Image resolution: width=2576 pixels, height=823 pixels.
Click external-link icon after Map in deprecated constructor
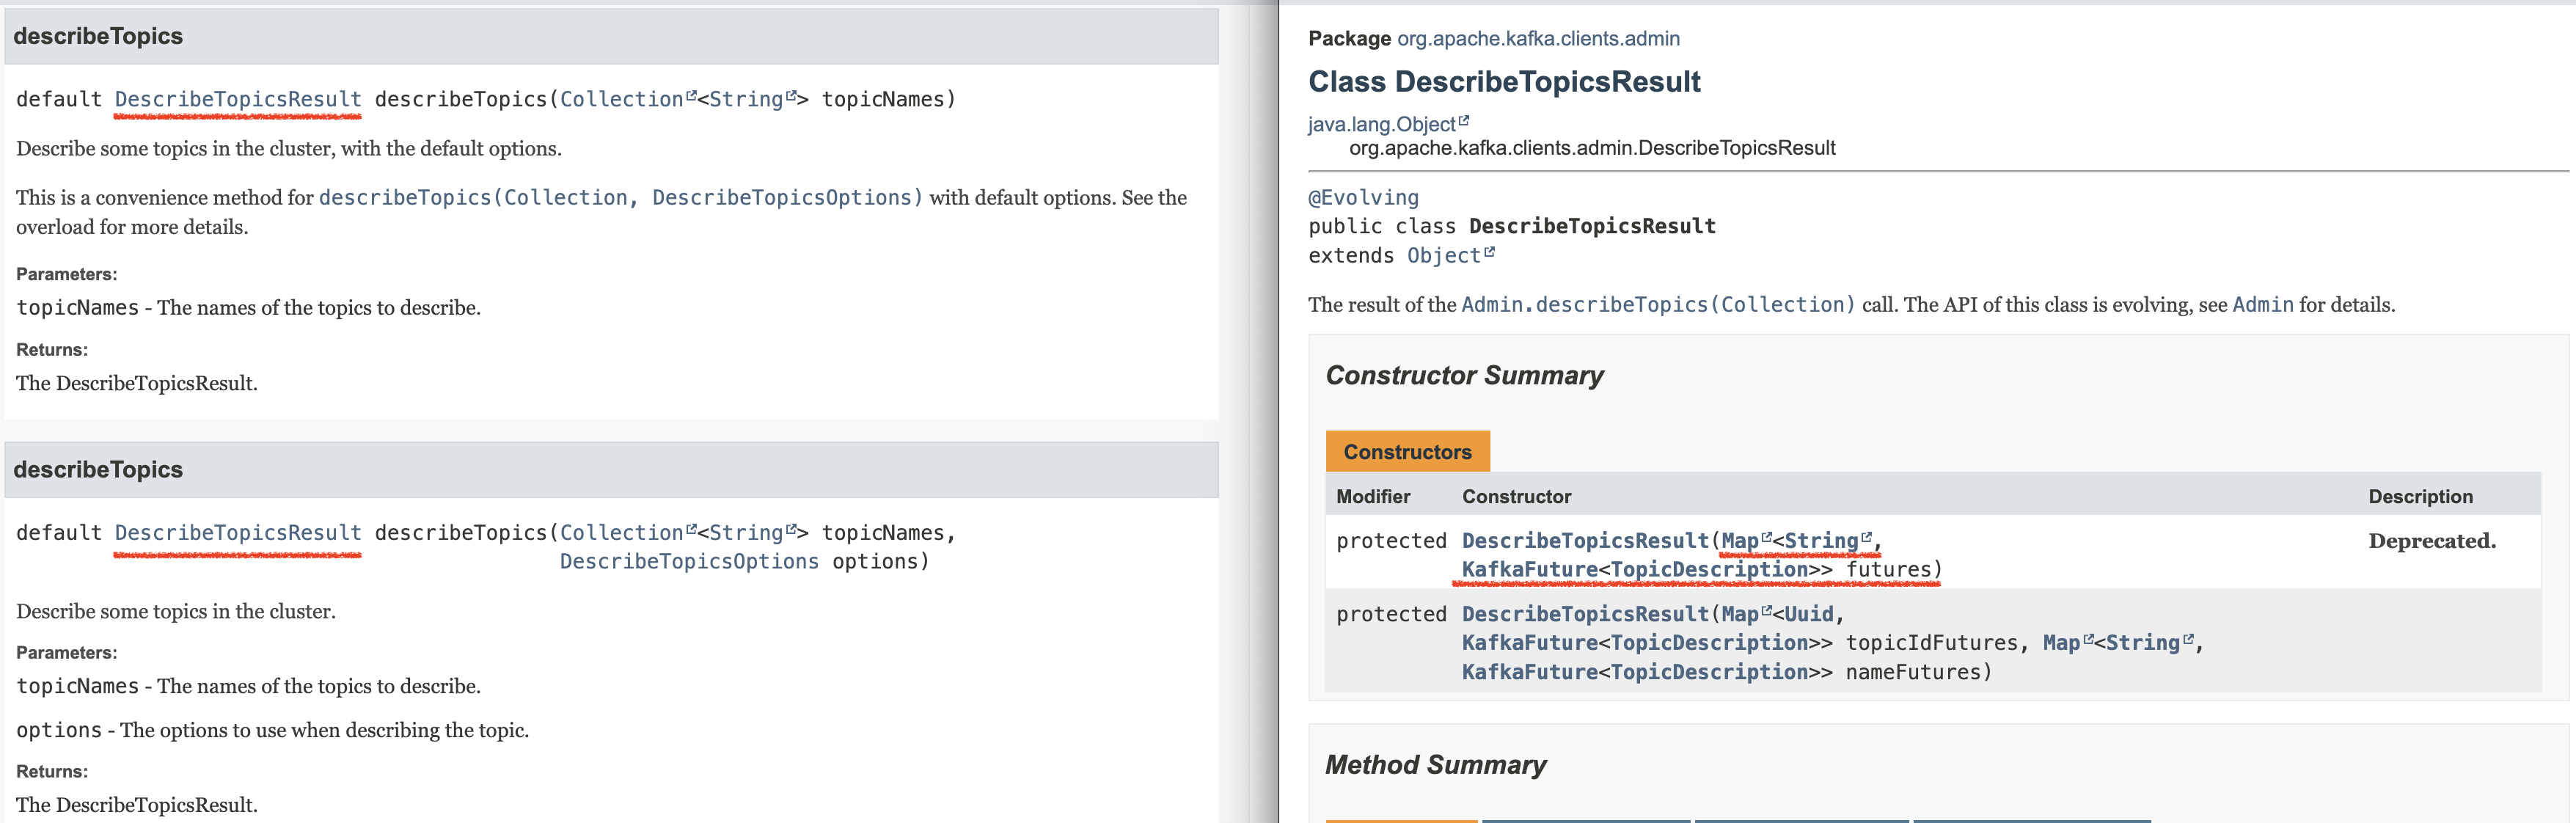point(1766,537)
